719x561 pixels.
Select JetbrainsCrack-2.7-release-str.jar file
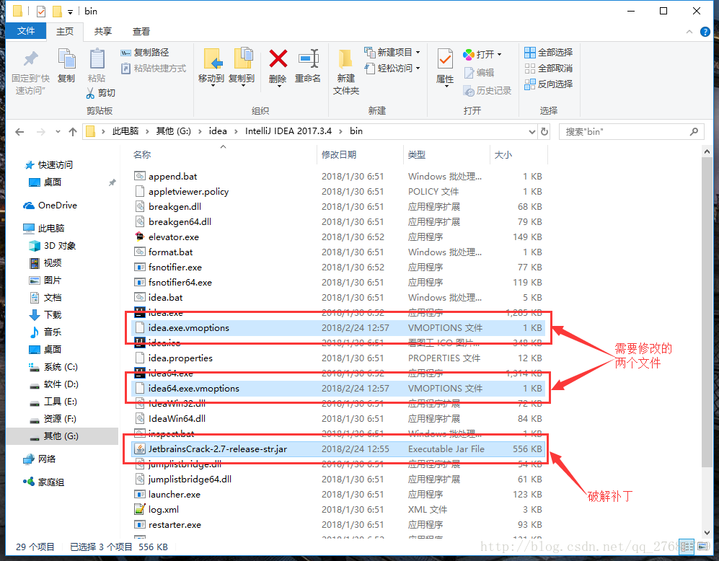tap(338, 449)
